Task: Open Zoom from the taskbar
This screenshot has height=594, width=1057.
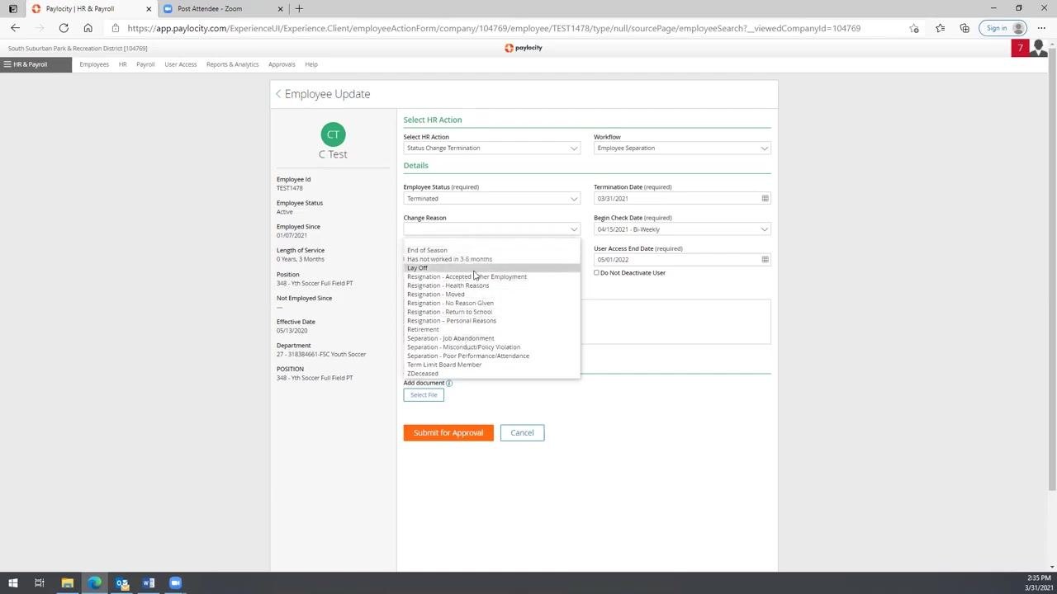Action: [175, 583]
